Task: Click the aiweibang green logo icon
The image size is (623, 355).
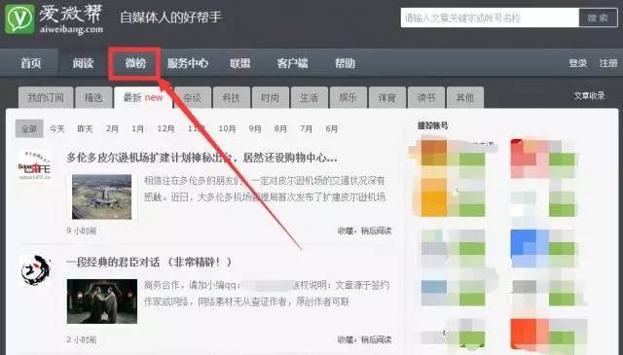Action: (19, 18)
